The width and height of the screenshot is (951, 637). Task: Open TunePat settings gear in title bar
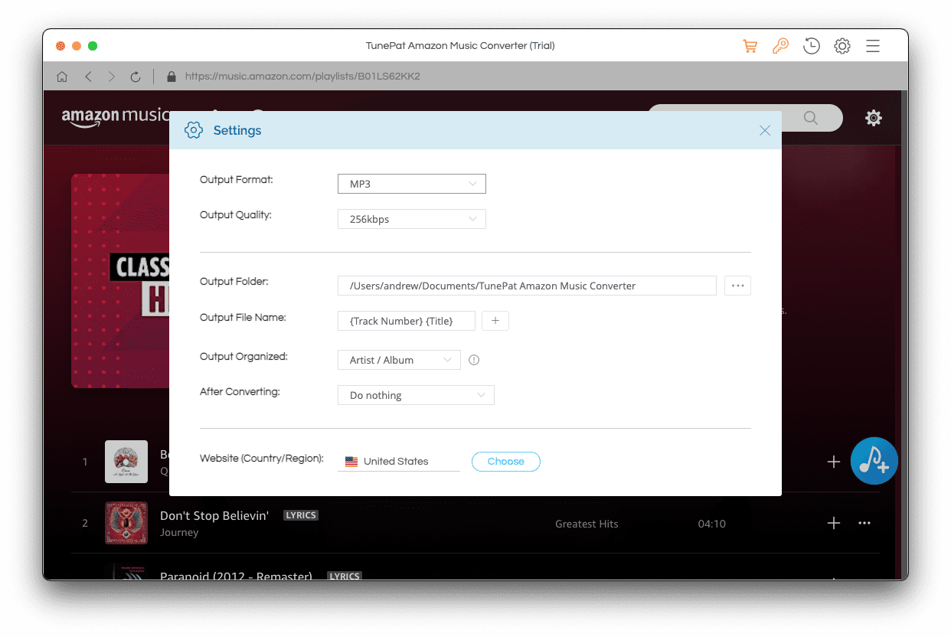coord(842,46)
